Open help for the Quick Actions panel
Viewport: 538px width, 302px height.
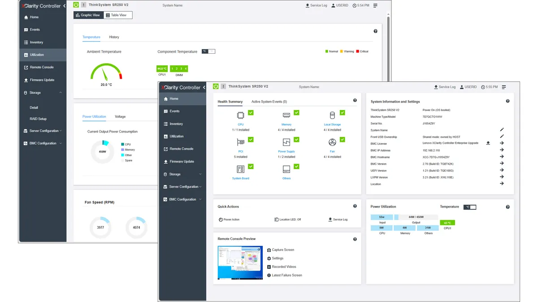355,206
